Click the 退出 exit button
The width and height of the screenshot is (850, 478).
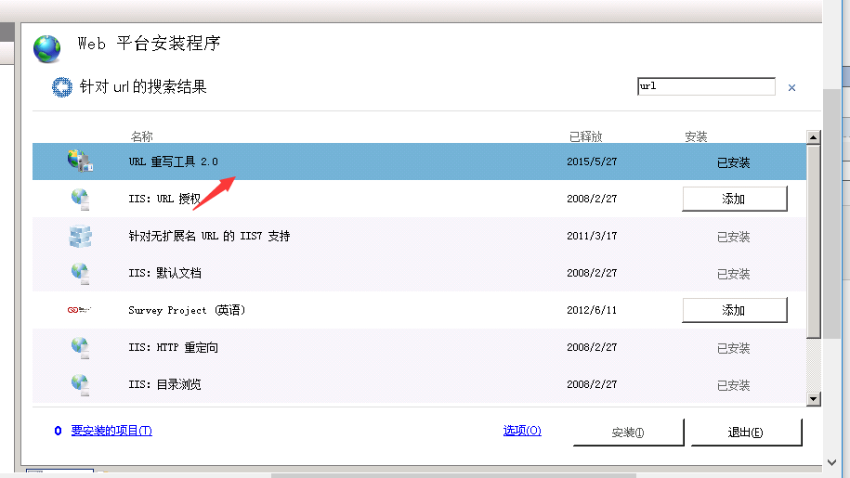pos(746,432)
